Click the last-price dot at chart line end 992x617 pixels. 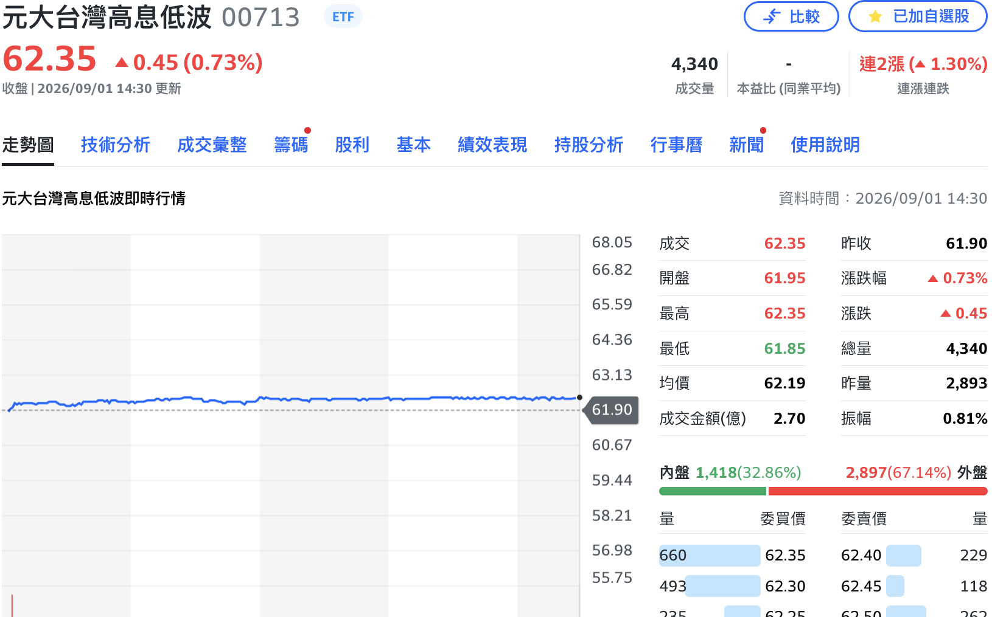tap(579, 398)
